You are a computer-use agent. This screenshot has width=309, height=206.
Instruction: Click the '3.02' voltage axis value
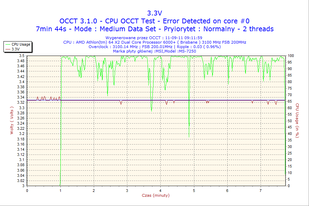(21, 181)
